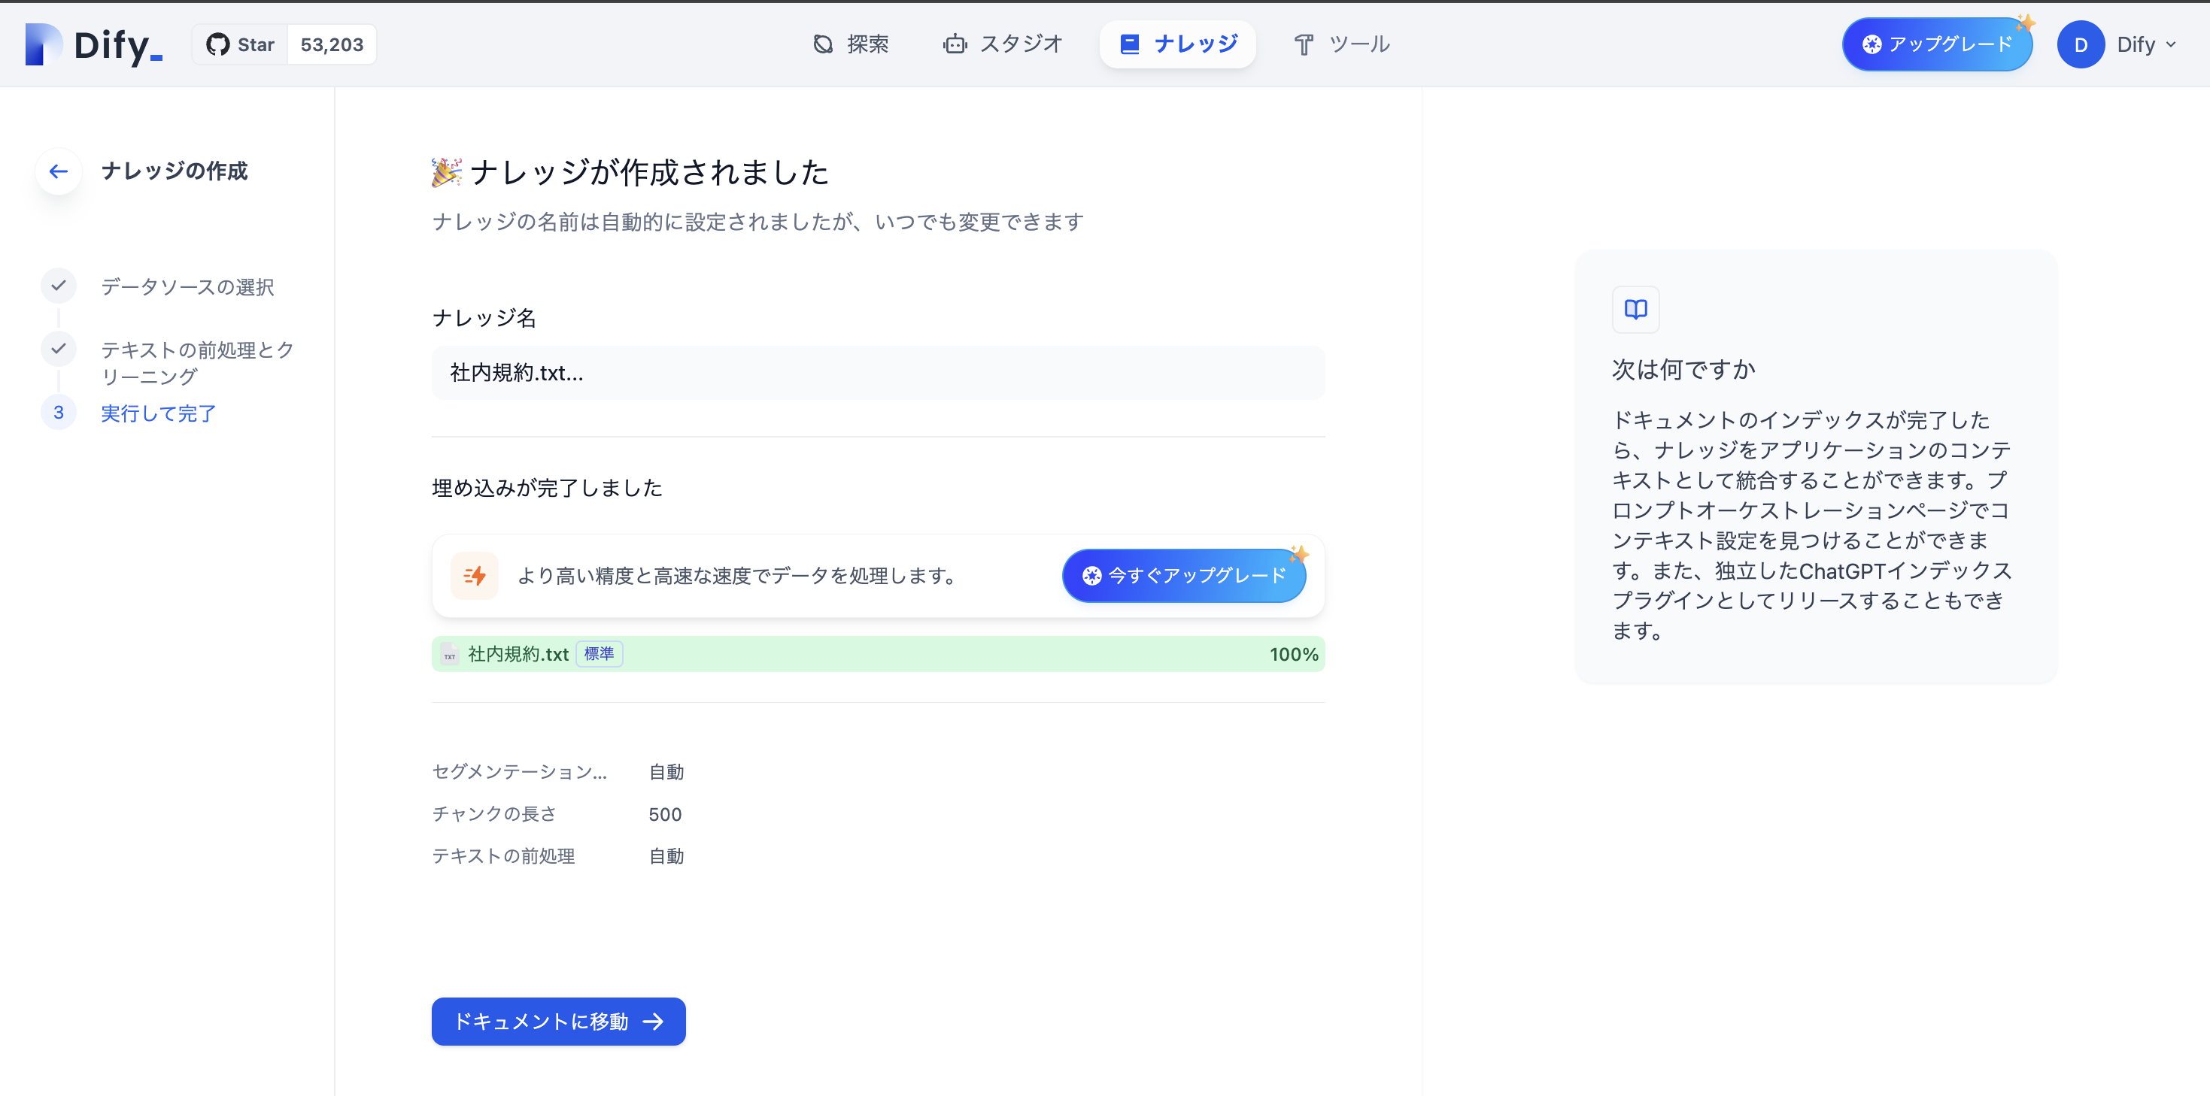Click the ドキュメントに移動 button

tap(558, 1022)
